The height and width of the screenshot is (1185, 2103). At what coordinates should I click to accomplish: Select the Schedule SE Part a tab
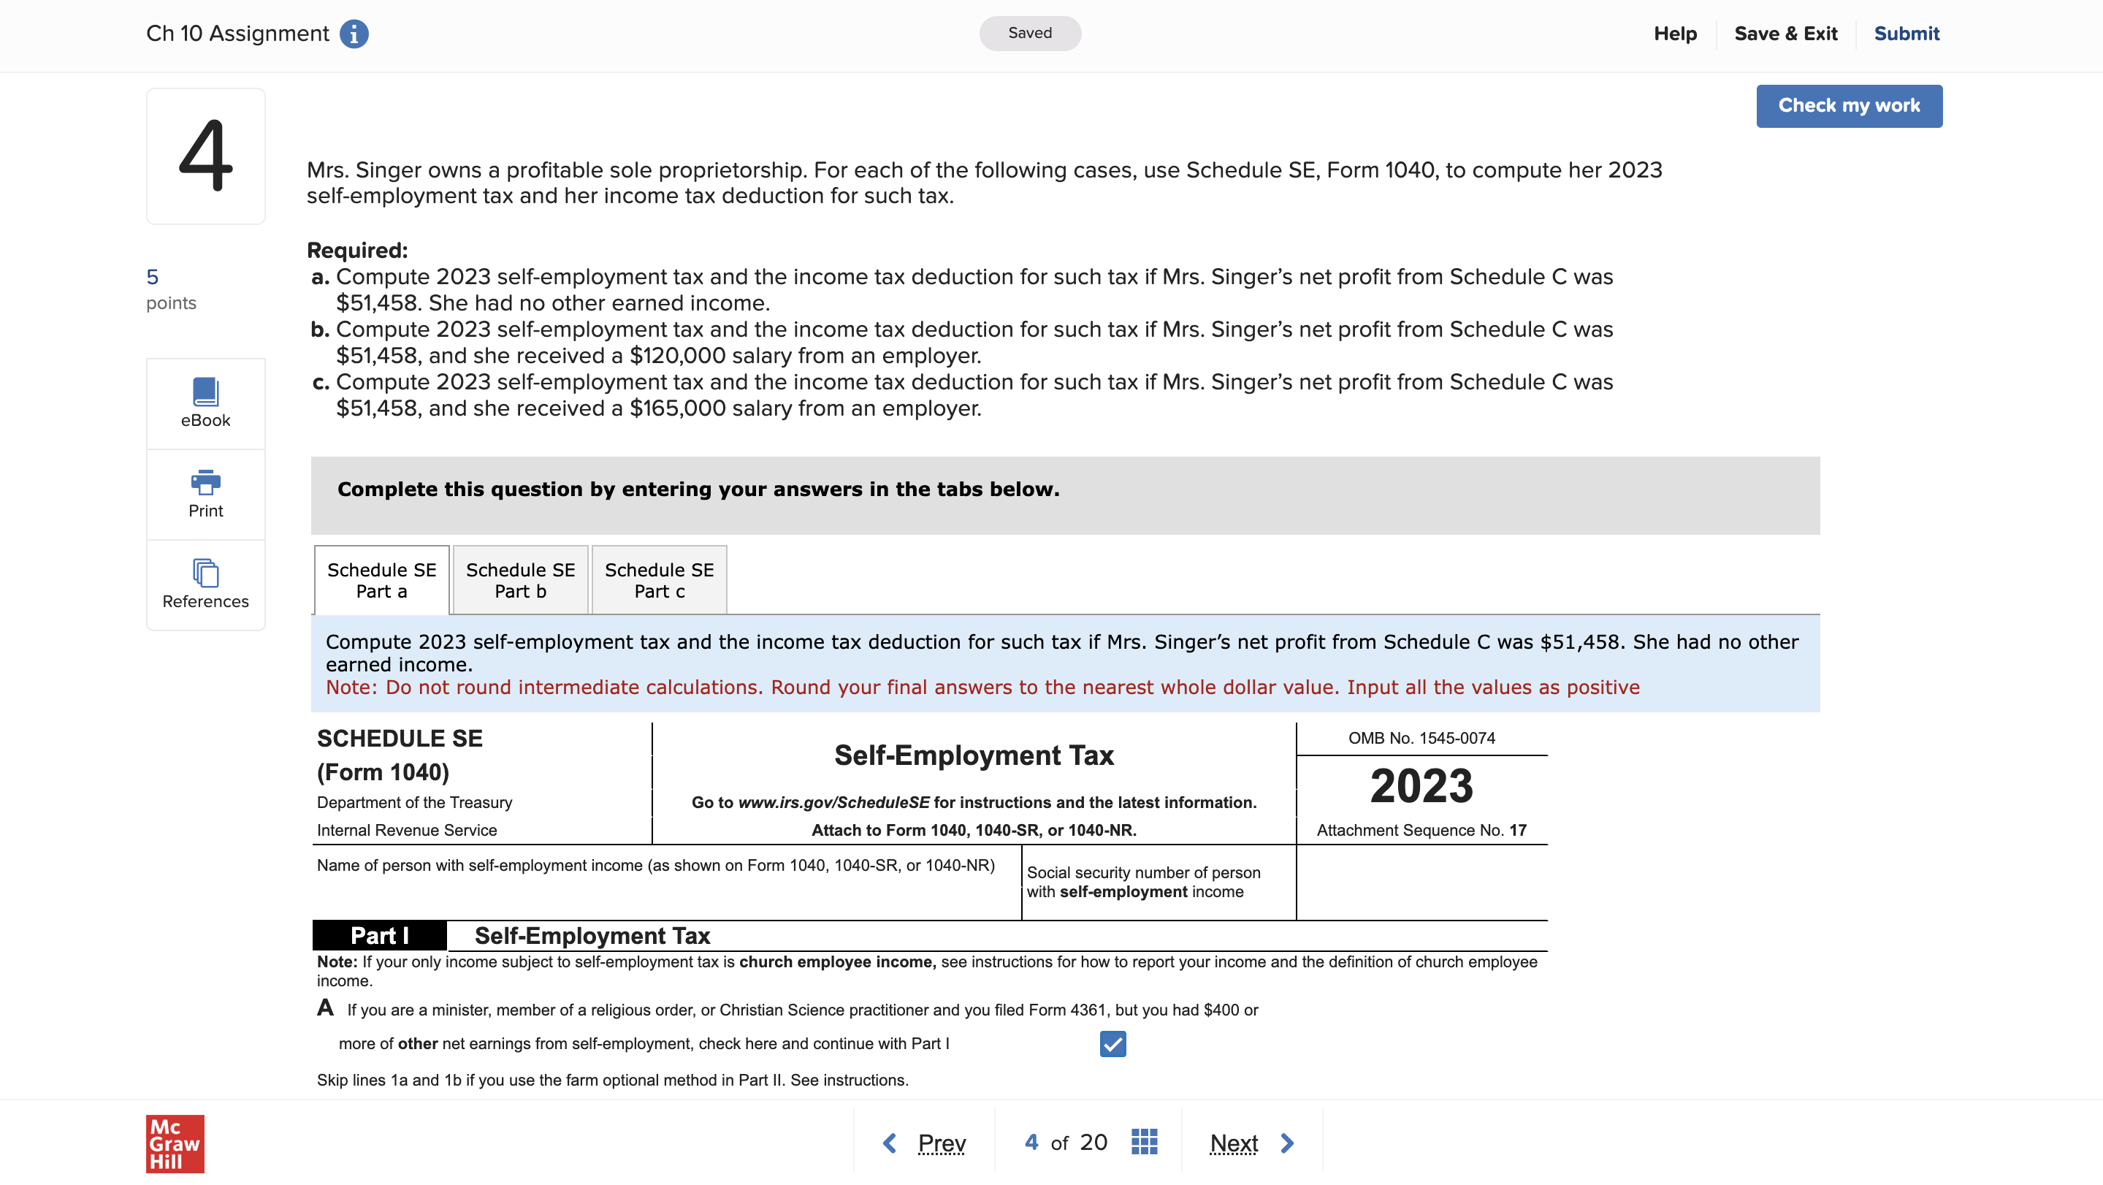pos(381,580)
